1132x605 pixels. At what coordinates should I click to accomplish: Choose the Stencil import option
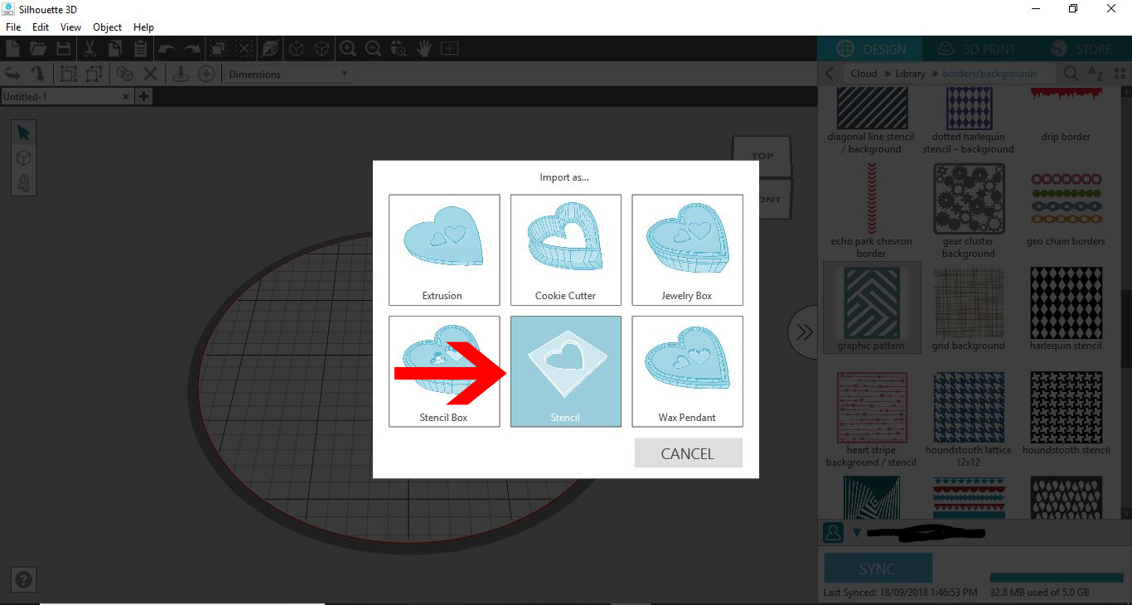coord(565,371)
